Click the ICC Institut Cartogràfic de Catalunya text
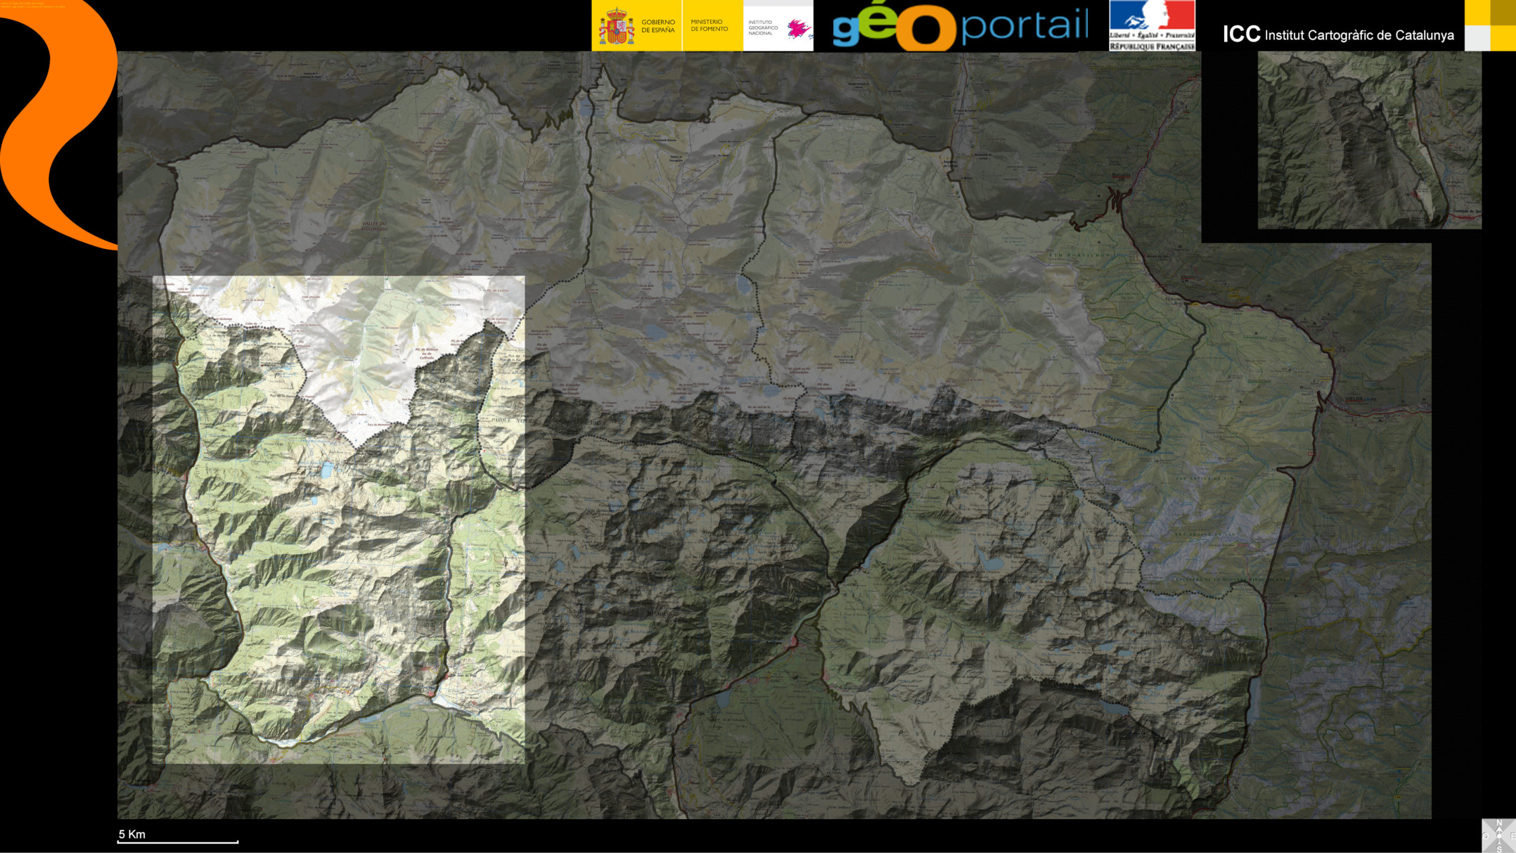1516x853 pixels. point(1338,35)
